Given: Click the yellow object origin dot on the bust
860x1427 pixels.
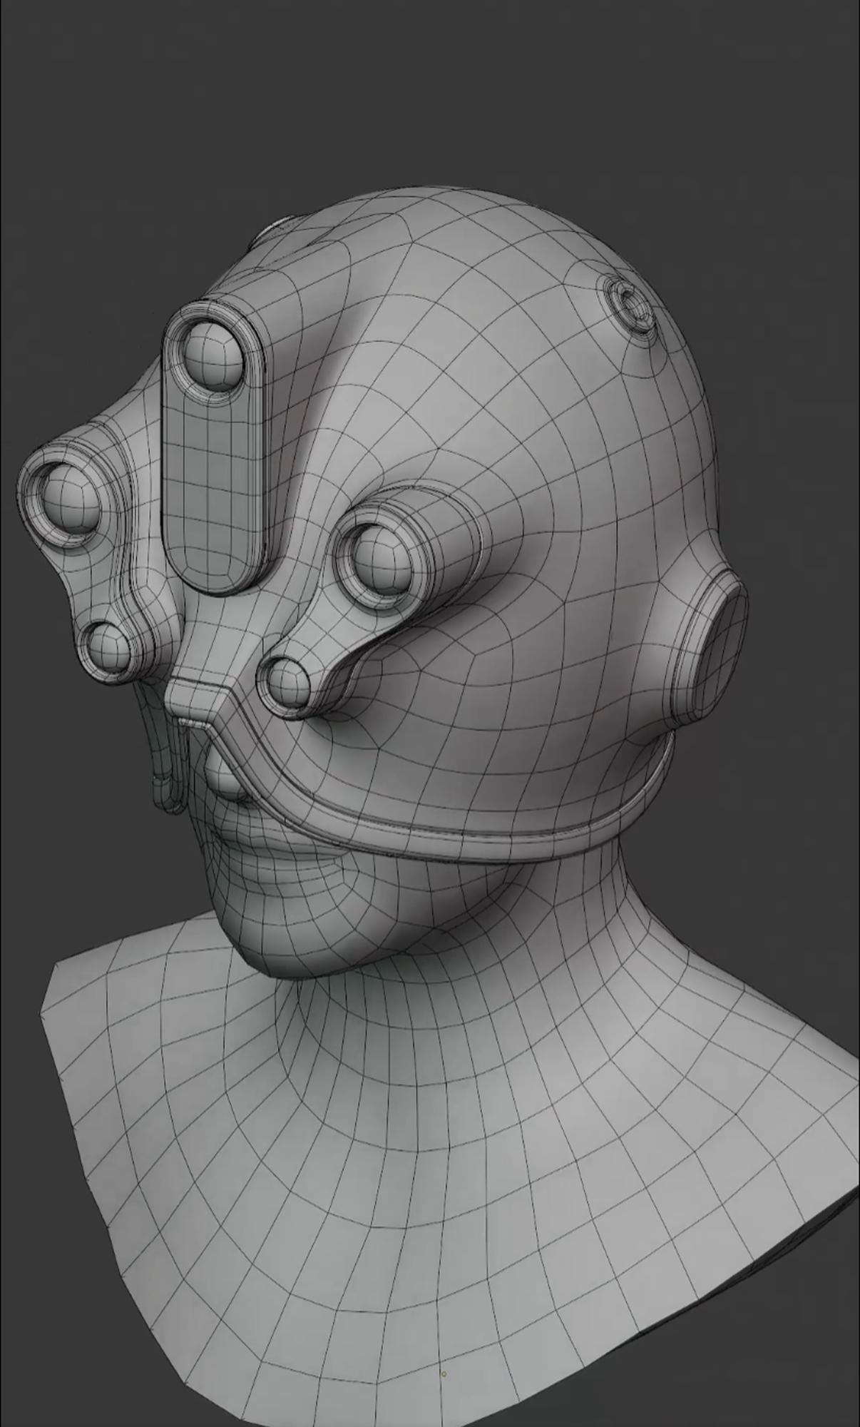Looking at the screenshot, I should tap(444, 1373).
